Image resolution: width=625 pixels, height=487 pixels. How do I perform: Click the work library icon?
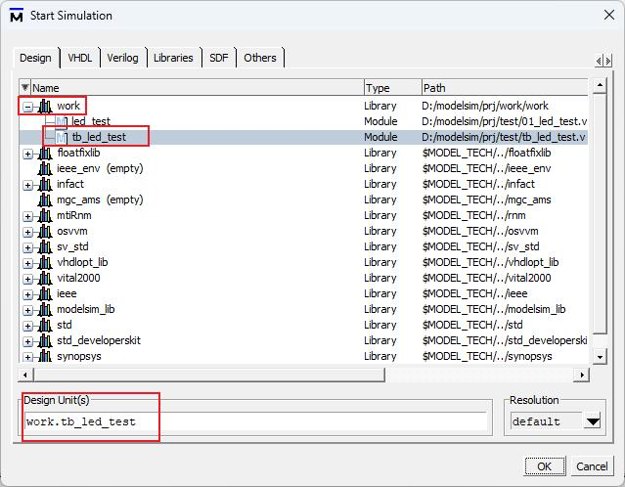pyautogui.click(x=45, y=106)
